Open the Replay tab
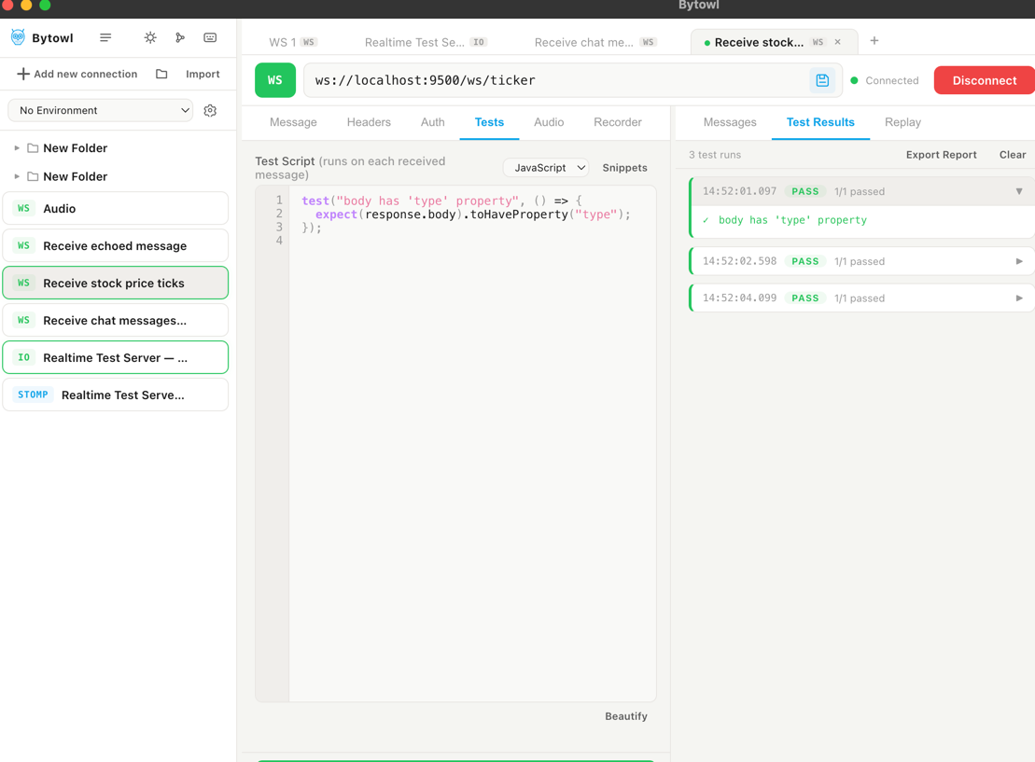The image size is (1035, 762). pos(902,122)
